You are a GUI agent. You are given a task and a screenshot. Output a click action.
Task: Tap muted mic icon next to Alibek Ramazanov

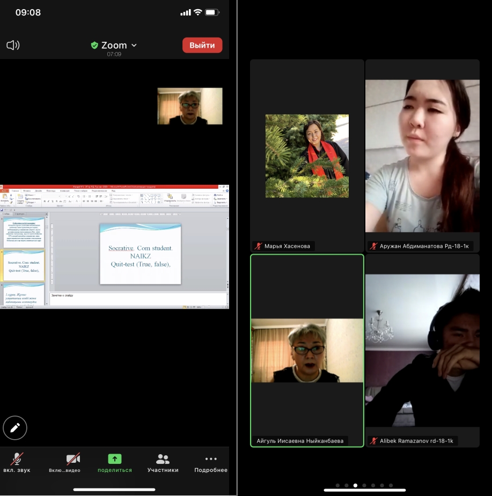(x=373, y=441)
